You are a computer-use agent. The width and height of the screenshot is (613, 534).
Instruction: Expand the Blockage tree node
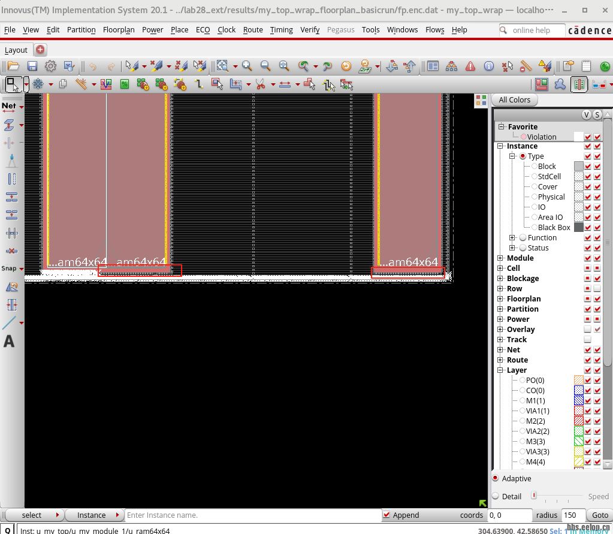point(500,278)
